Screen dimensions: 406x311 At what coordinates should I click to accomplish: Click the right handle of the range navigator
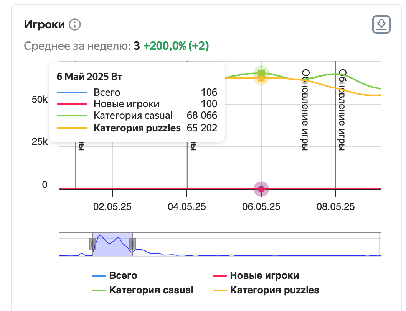(x=132, y=244)
